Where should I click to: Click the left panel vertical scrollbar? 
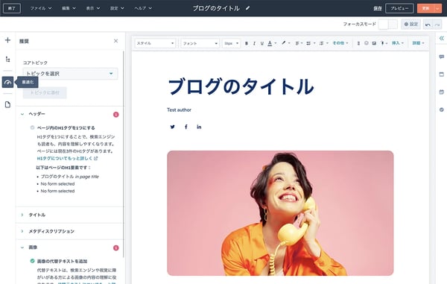pos(124,154)
